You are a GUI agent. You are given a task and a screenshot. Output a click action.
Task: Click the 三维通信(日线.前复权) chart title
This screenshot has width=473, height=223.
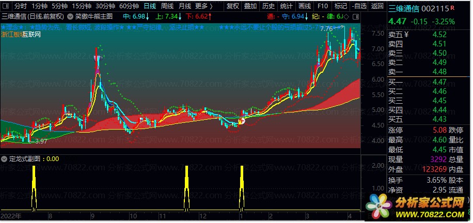pyautogui.click(x=33, y=17)
